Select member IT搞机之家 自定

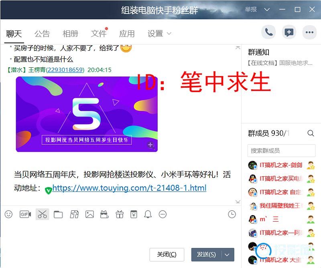[281, 192]
